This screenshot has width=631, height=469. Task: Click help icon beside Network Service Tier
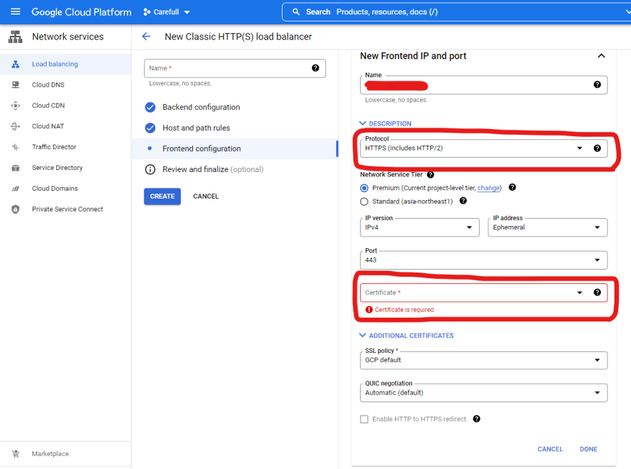430,175
